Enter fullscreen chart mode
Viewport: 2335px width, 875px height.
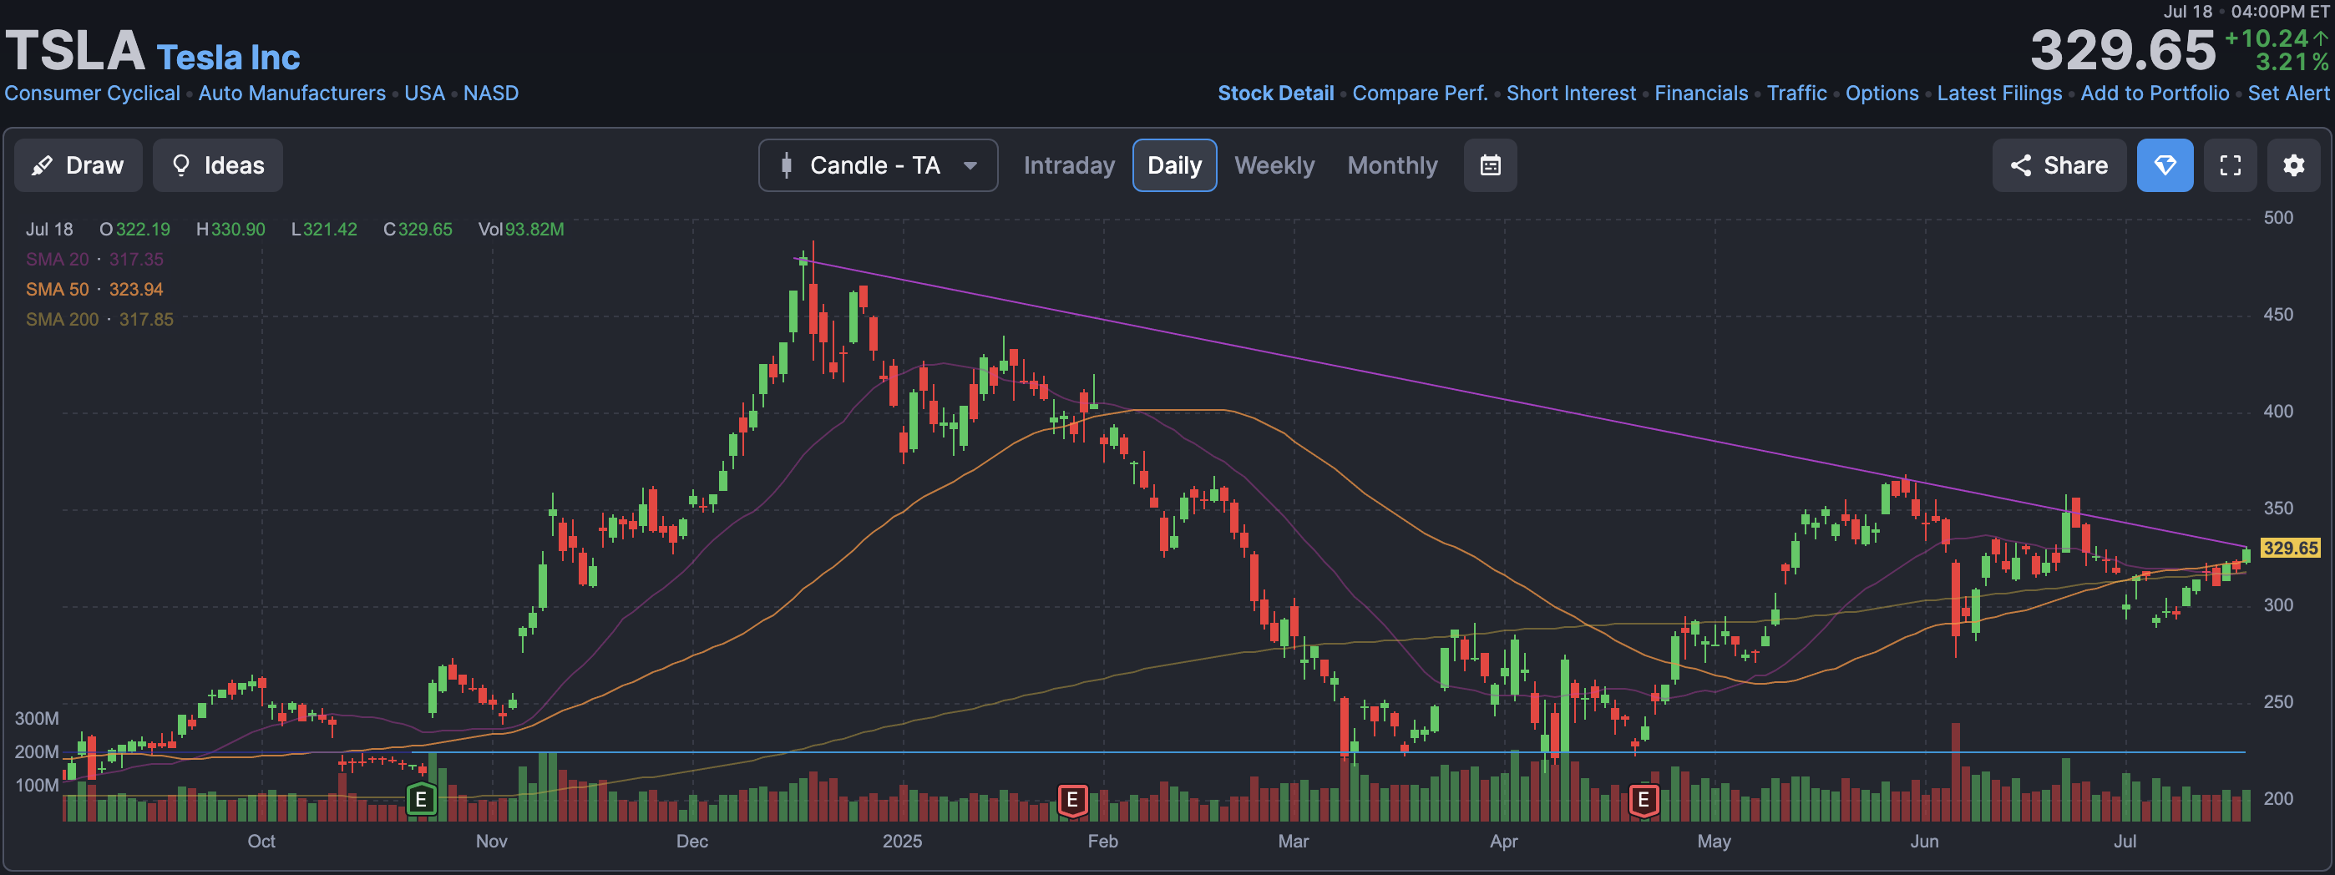click(x=2230, y=164)
